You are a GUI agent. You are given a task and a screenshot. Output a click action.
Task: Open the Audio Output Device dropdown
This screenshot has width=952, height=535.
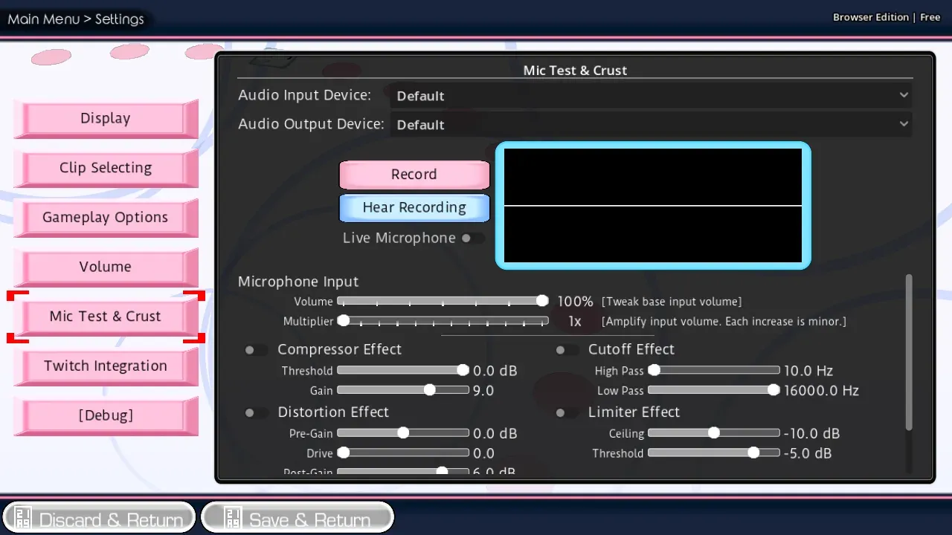coord(651,124)
